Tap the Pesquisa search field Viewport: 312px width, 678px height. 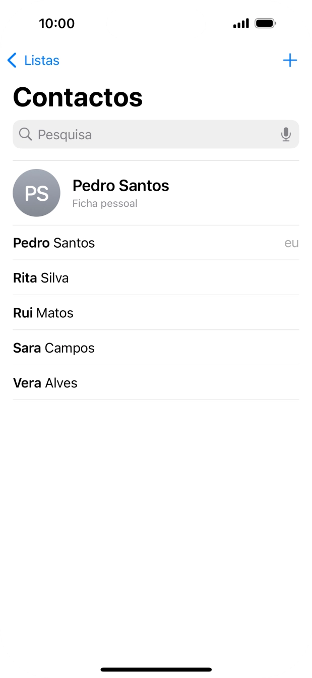tap(156, 134)
